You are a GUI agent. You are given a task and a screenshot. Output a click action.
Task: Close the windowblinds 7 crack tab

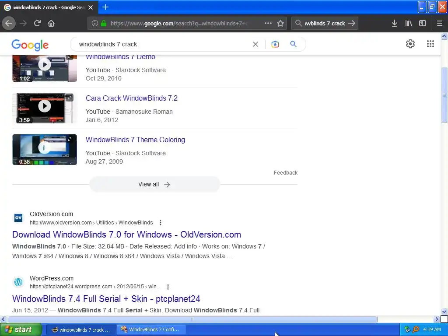(91, 7)
